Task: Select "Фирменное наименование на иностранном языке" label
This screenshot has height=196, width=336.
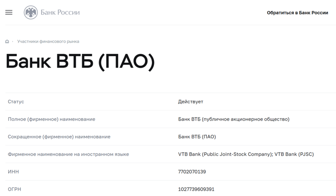Action: tap(68, 154)
